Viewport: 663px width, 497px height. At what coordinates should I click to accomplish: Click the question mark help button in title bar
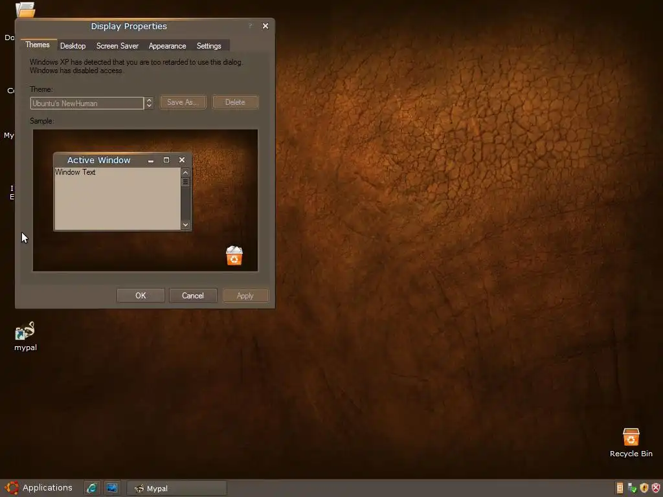coord(250,26)
